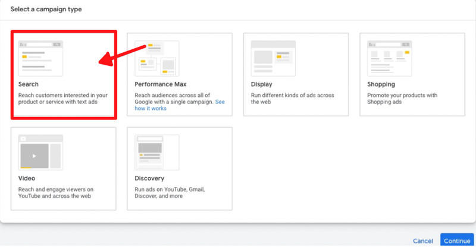Click the Shopping campaign illustration icon
The height and width of the screenshot is (247, 476).
point(389,58)
